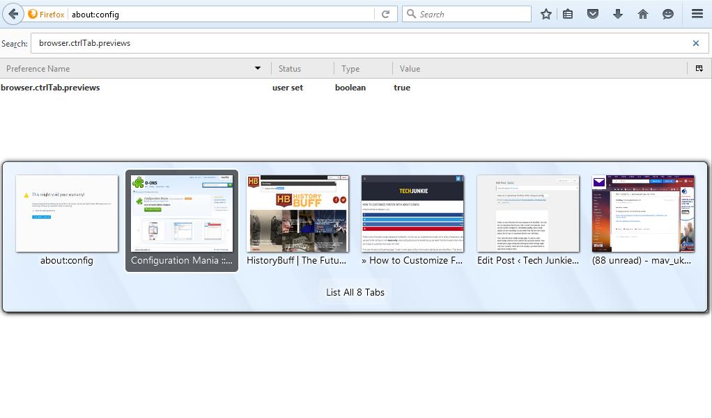Open the Firefox hamburger menu
The image size is (712, 418).
click(x=696, y=13)
